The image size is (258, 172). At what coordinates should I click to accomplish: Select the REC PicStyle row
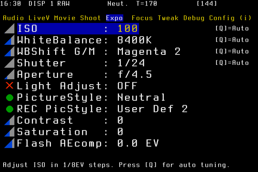pos(102,109)
